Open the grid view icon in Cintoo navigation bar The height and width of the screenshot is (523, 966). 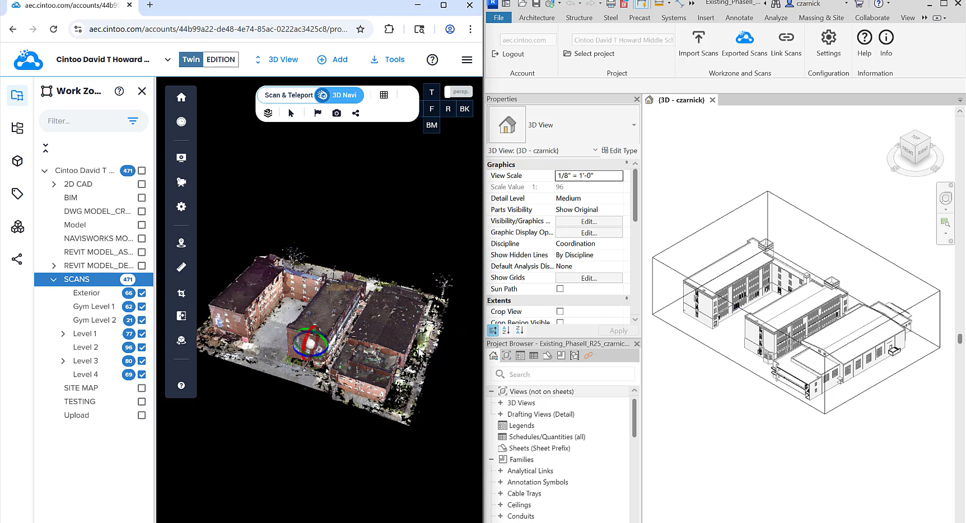point(384,95)
